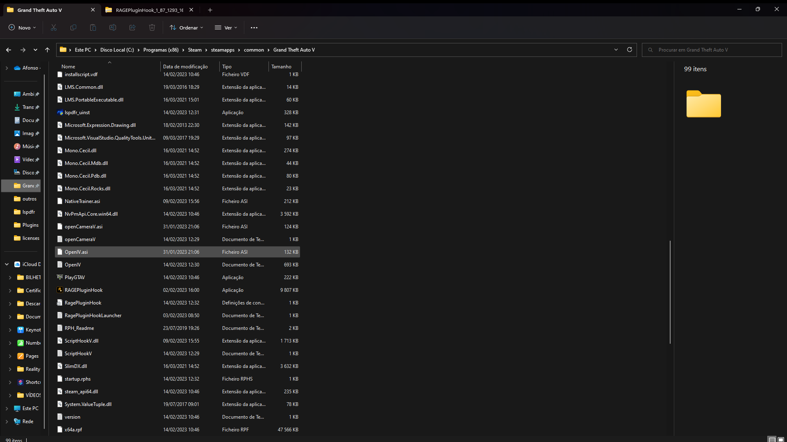
Task: Expand the Ver view dropdown
Action: point(226,27)
